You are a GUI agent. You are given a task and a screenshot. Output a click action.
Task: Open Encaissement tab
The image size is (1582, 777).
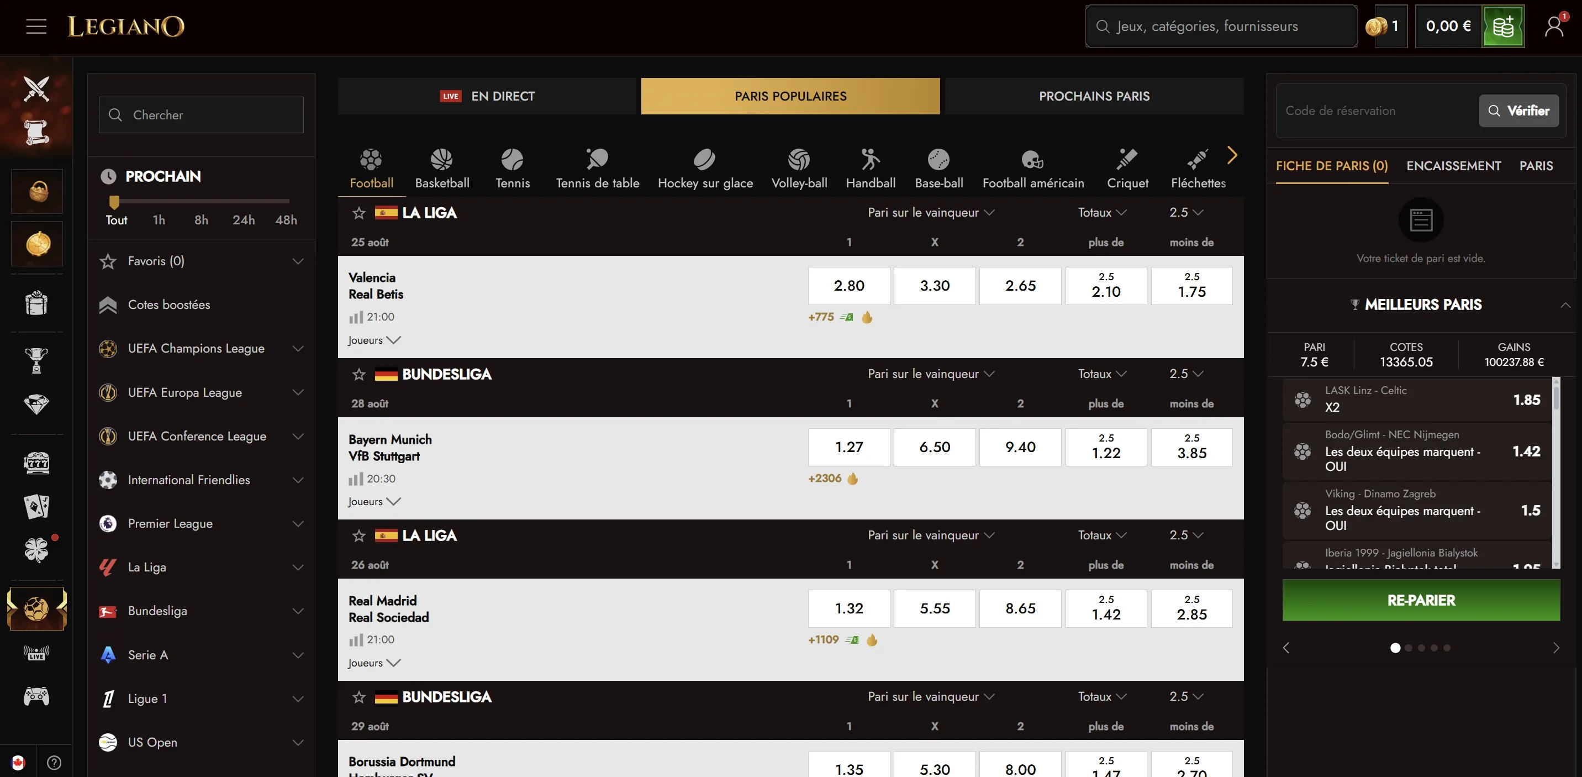[1454, 166]
